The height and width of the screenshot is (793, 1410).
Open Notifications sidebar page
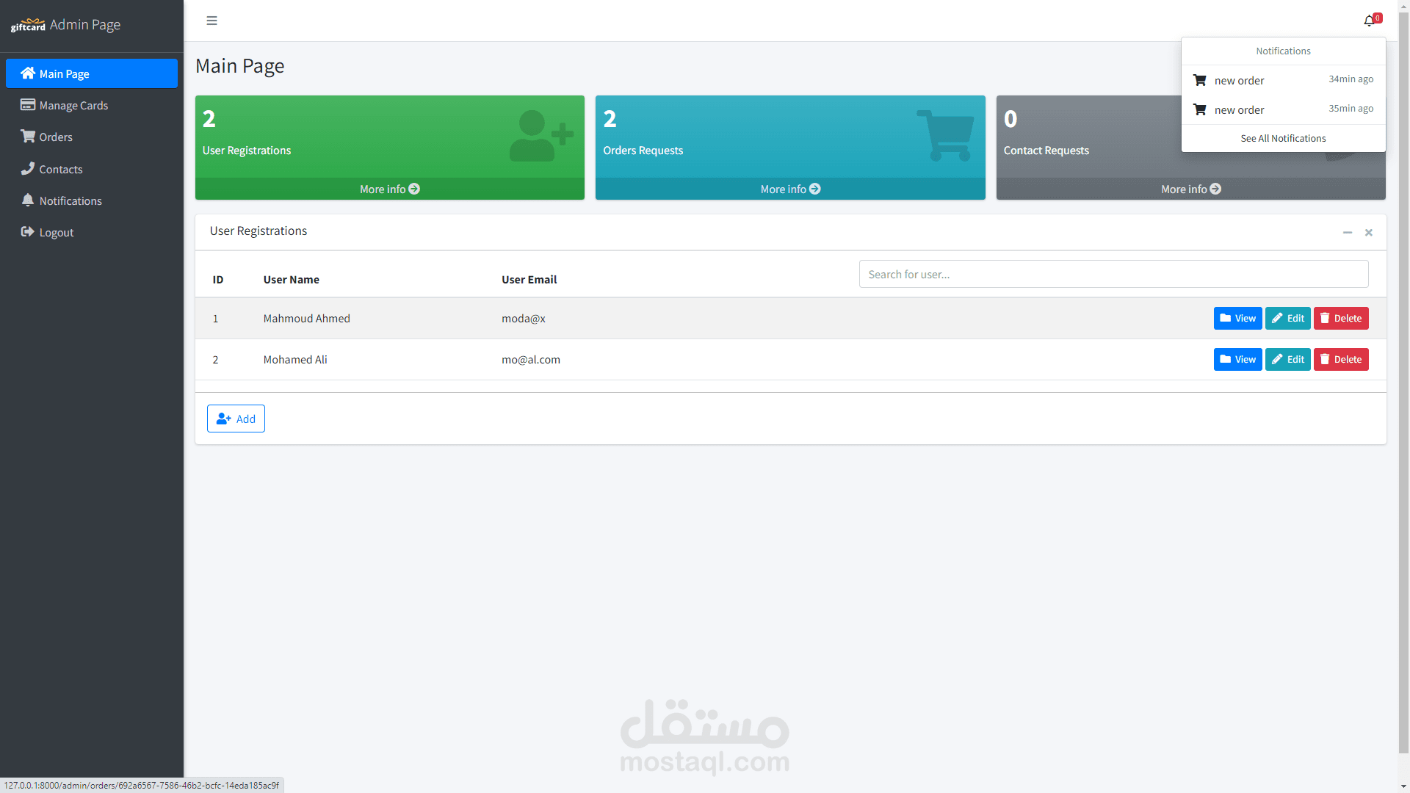click(70, 200)
